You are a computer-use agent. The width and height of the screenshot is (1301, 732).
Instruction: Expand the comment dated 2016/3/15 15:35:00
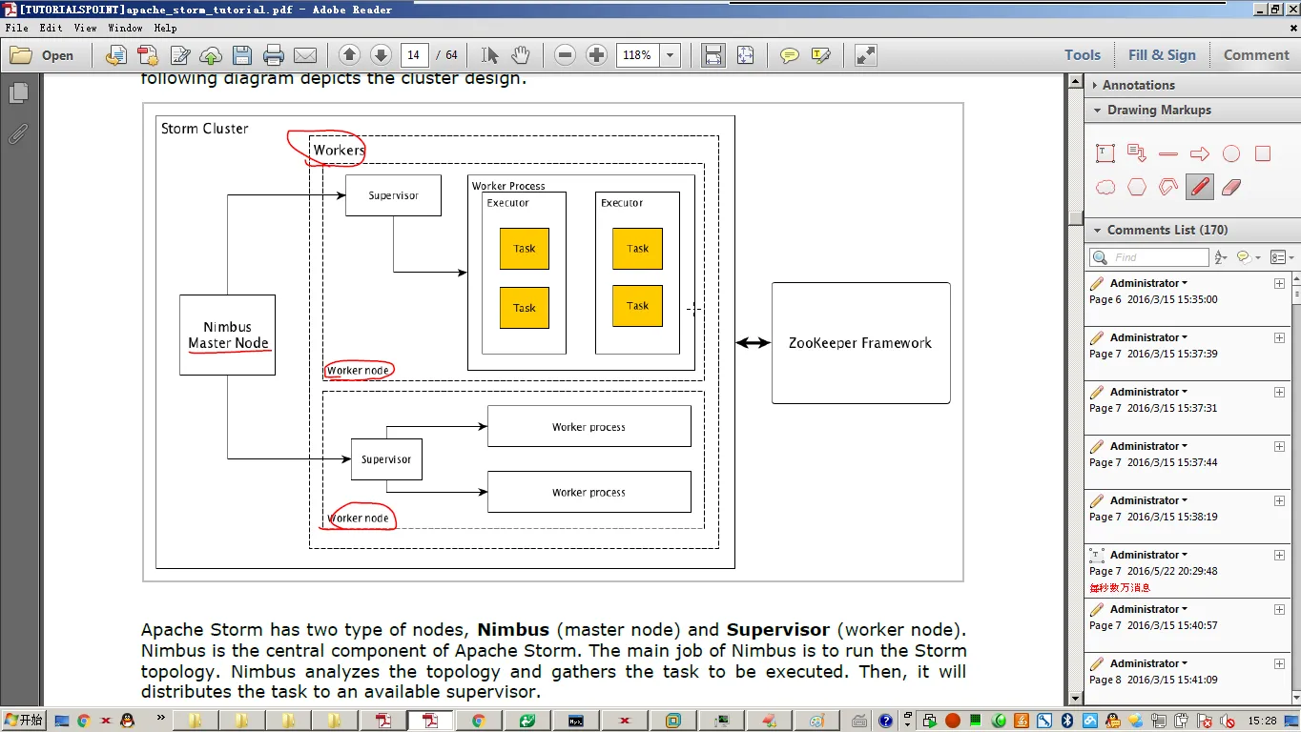[x=1279, y=283]
